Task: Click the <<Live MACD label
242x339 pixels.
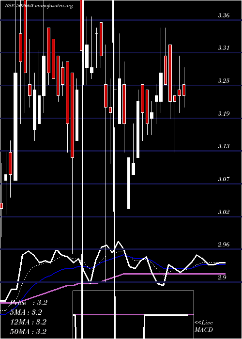Action: [x=204, y=326]
